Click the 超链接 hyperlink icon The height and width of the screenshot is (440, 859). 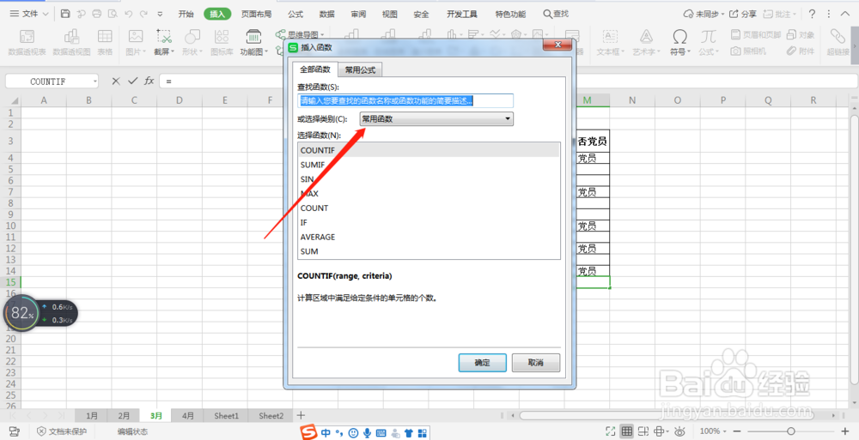pyautogui.click(x=838, y=43)
